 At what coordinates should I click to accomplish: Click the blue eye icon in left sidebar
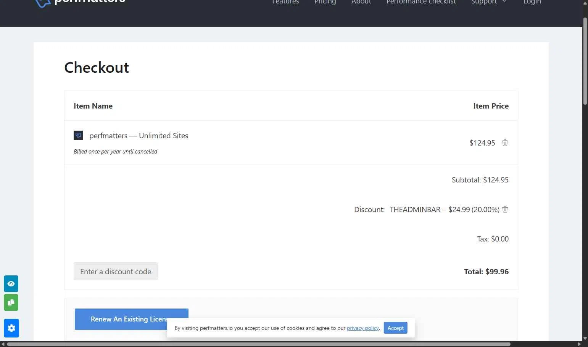tap(11, 284)
